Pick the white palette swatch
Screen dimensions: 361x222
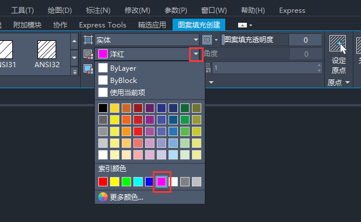[103, 155]
